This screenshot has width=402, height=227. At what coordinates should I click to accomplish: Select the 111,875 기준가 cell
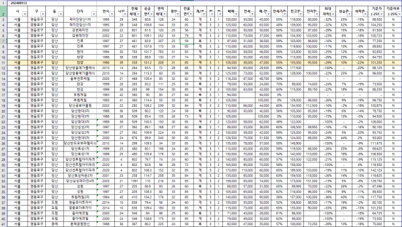tap(376, 143)
